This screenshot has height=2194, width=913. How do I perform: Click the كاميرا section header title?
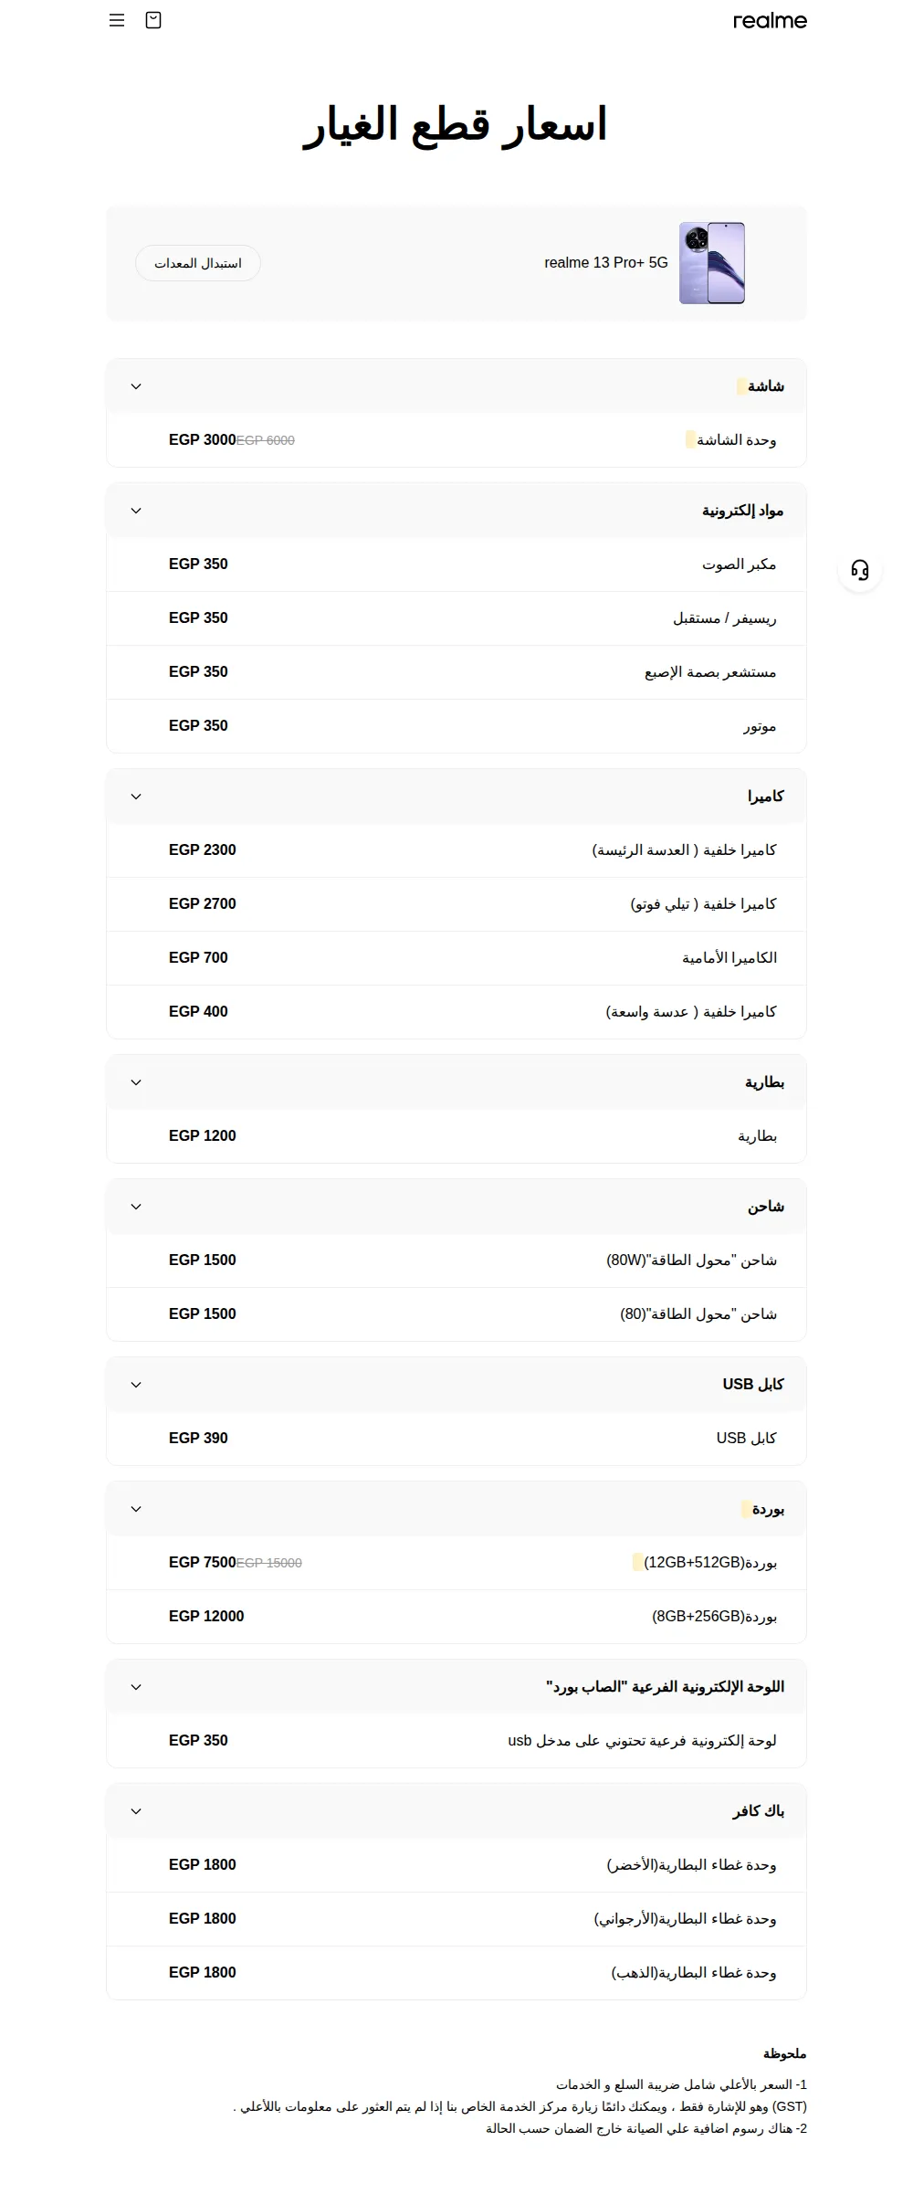[x=766, y=796]
